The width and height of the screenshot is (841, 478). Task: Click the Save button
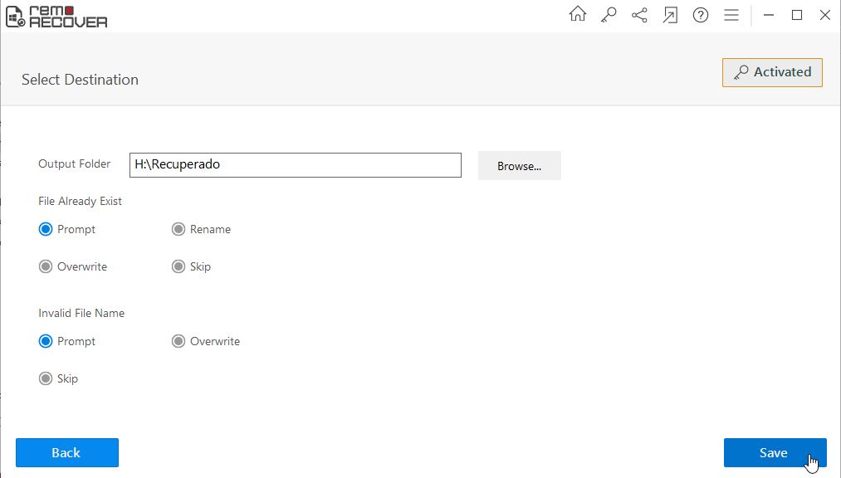(x=774, y=452)
